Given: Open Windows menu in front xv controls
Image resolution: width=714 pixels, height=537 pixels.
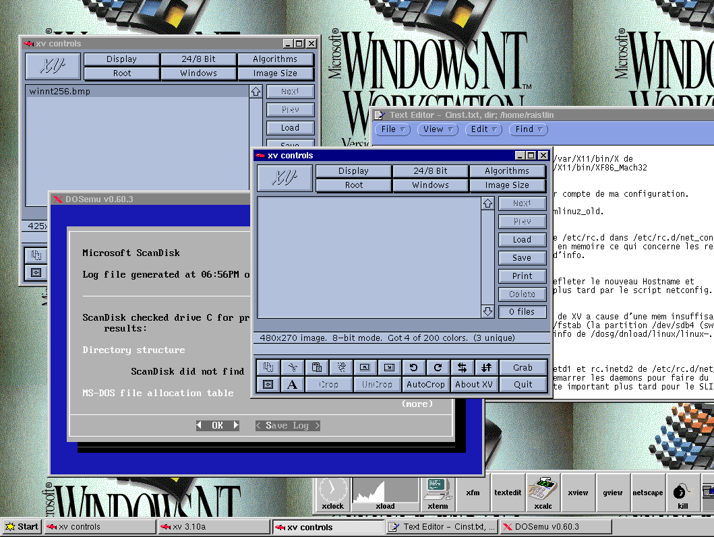Looking at the screenshot, I should 430,185.
